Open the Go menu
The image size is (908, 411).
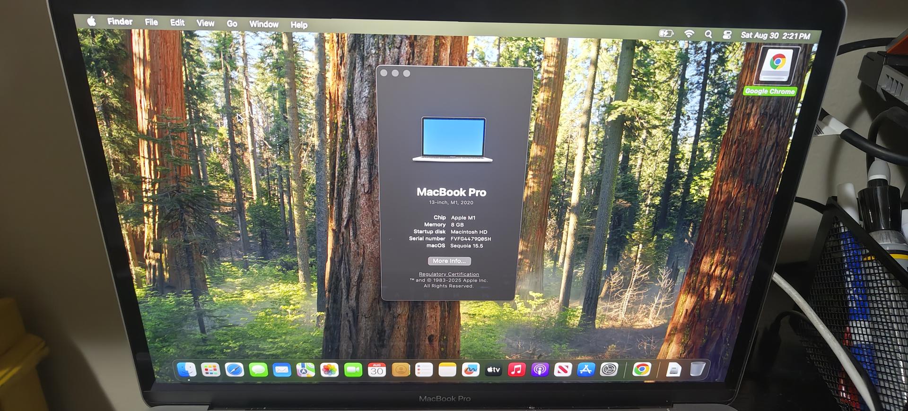232,23
